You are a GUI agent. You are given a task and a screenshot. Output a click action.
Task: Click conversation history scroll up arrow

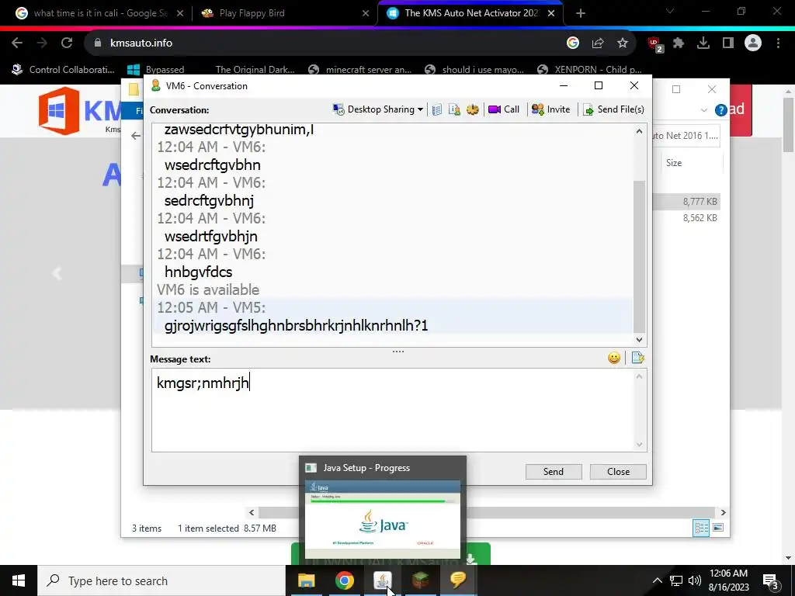(x=639, y=132)
